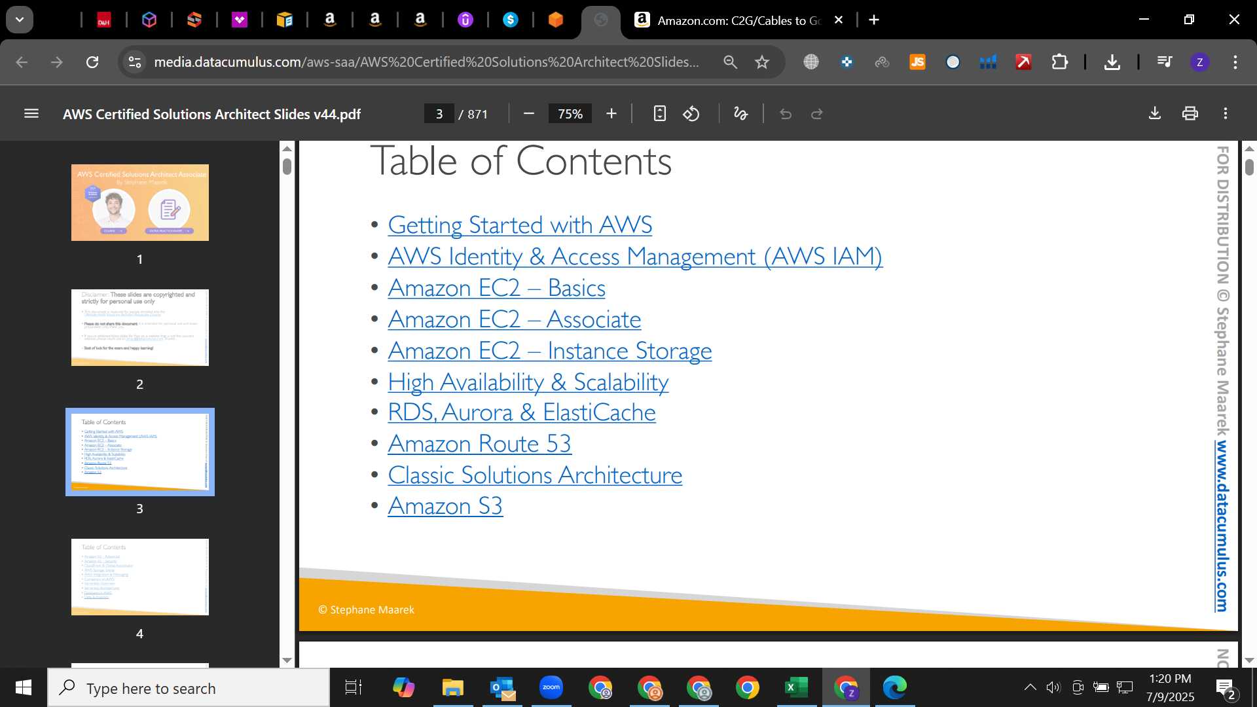Click document scrollbar down arrow

[1249, 660]
